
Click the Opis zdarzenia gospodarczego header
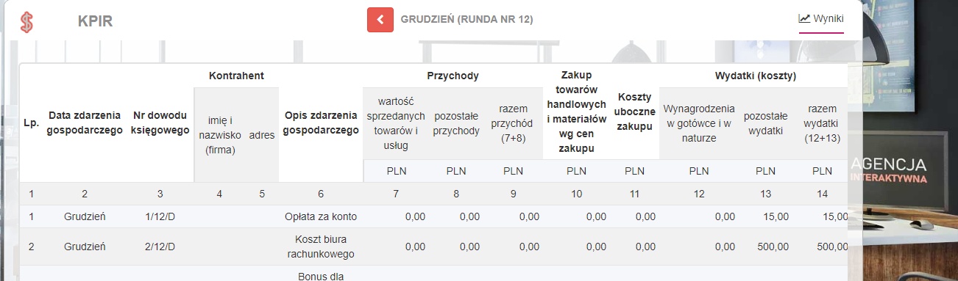click(x=321, y=123)
